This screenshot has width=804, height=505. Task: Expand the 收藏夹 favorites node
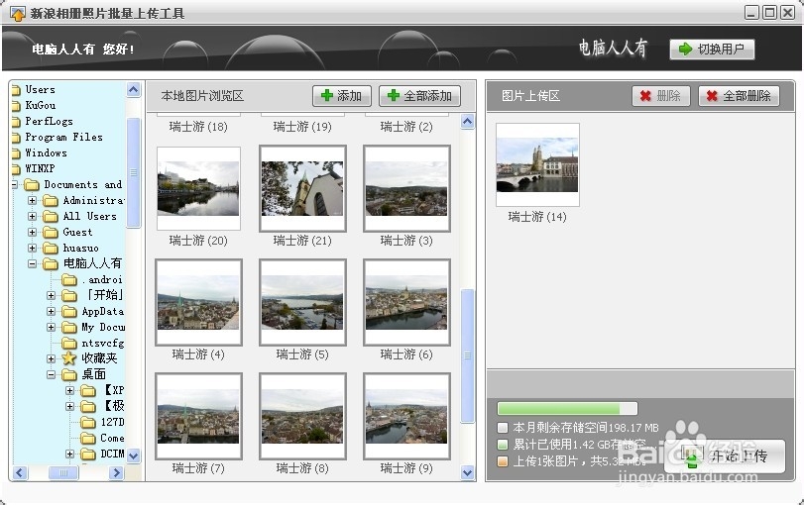click(51, 359)
